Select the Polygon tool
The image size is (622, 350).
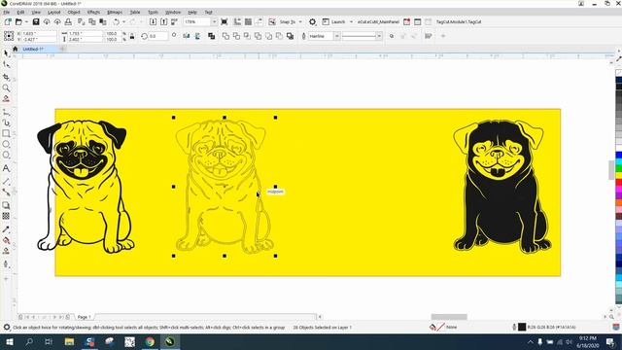point(6,155)
